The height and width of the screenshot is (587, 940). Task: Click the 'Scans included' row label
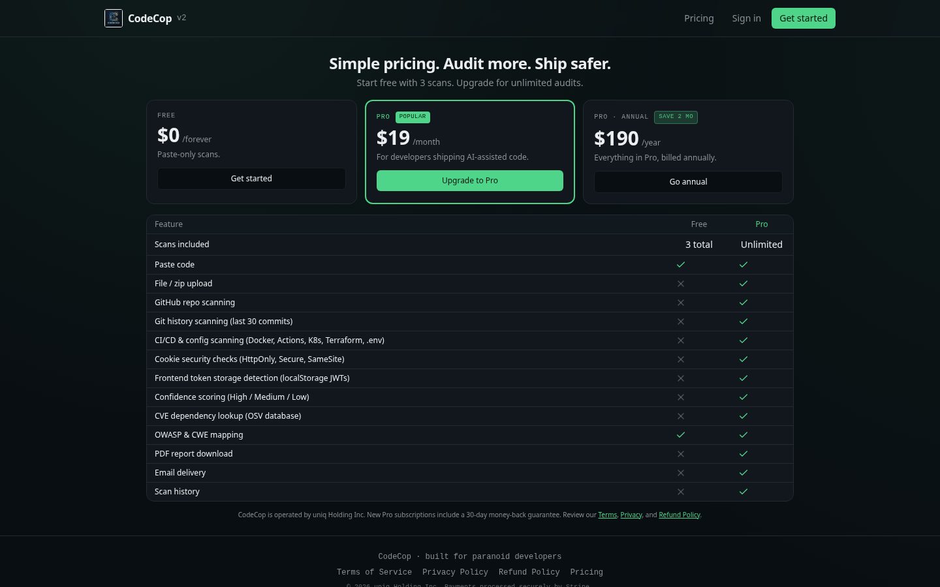pos(182,245)
